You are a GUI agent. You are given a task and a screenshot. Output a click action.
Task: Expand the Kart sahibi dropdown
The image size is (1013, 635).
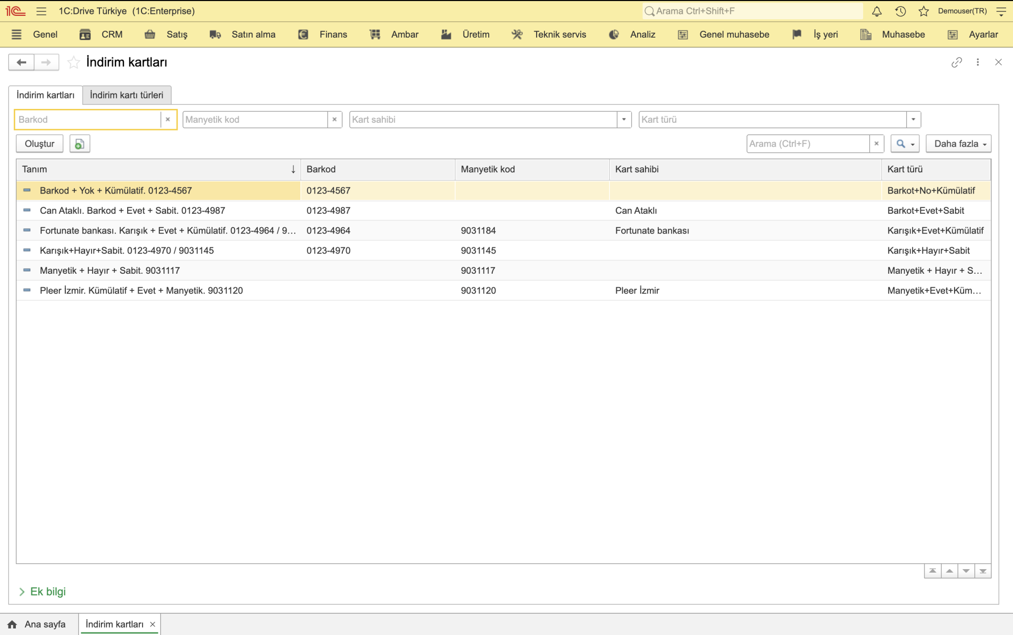(x=624, y=119)
